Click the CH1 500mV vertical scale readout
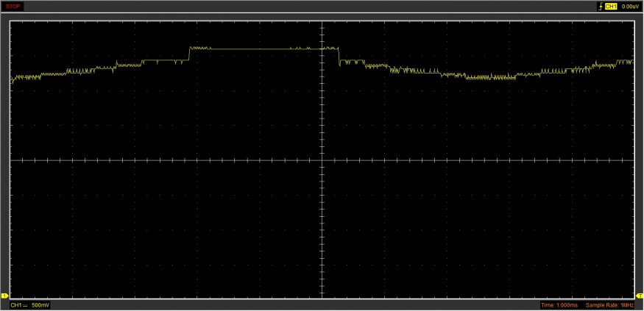The width and height of the screenshot is (644, 311). click(x=30, y=306)
